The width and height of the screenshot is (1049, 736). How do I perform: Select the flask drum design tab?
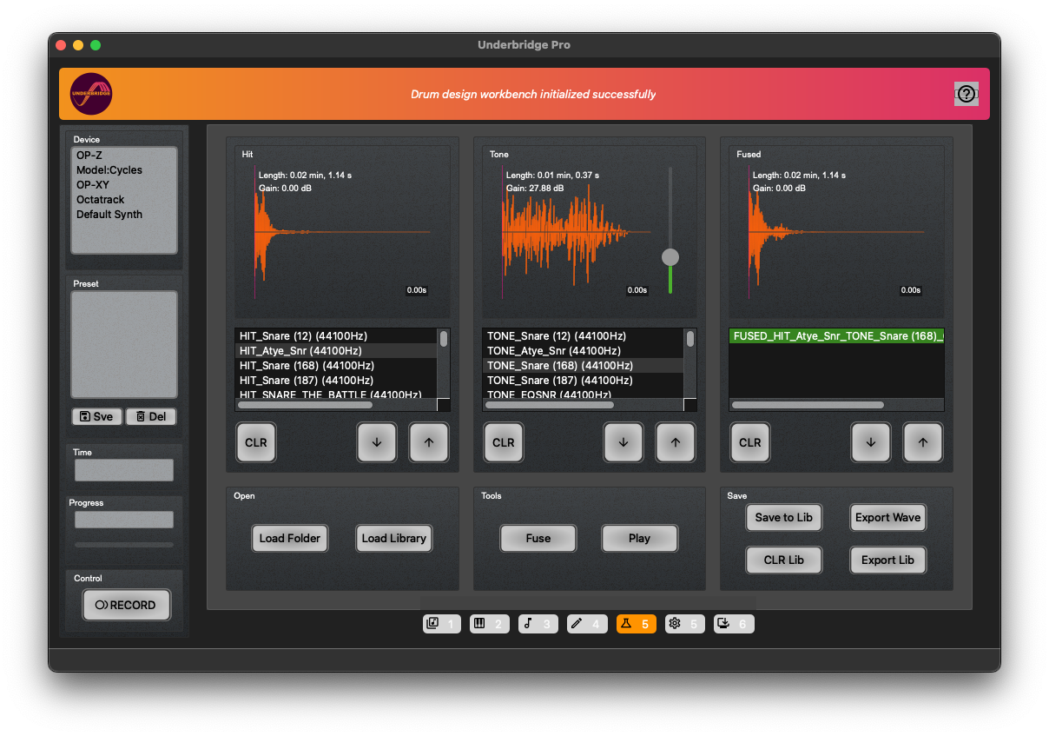pyautogui.click(x=636, y=624)
